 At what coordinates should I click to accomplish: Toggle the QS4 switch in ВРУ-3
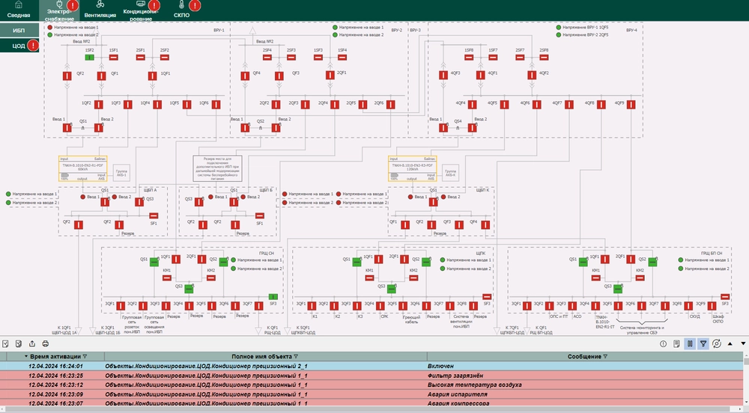(458, 129)
